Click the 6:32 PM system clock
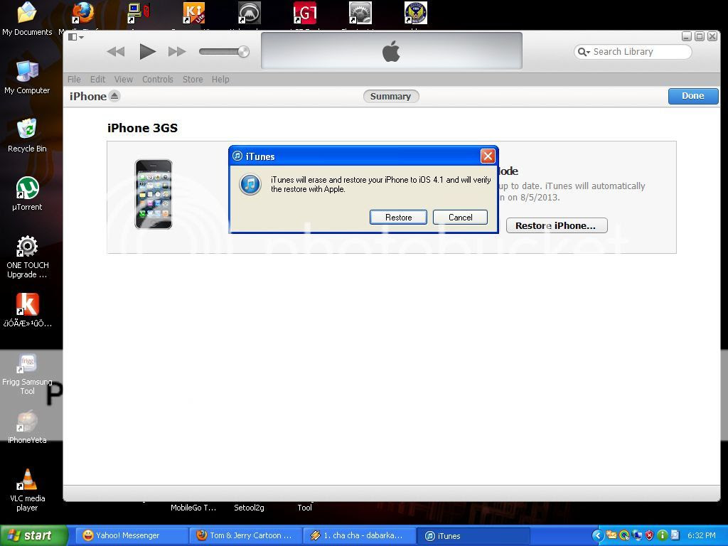 [701, 535]
